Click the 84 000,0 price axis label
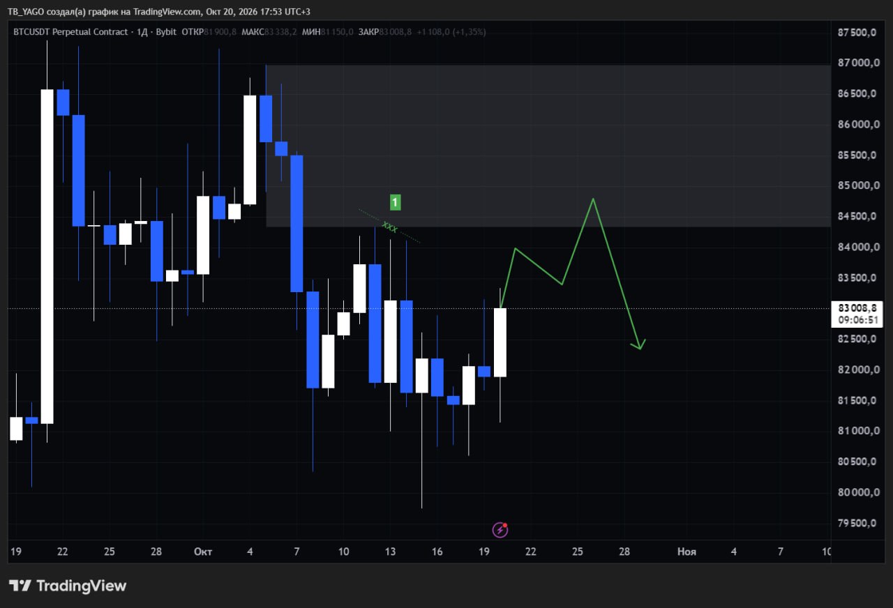 (857, 248)
